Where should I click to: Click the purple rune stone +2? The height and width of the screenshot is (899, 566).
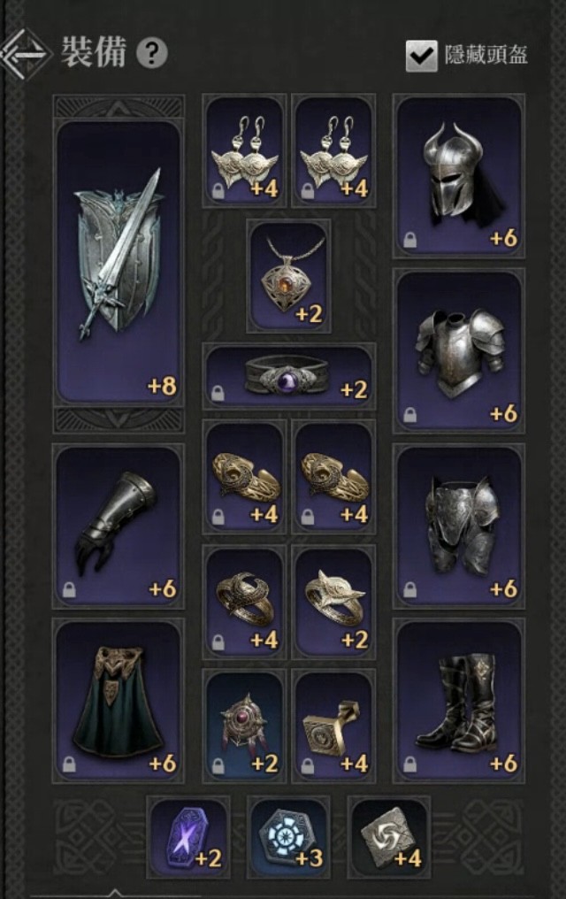pyautogui.click(x=188, y=838)
